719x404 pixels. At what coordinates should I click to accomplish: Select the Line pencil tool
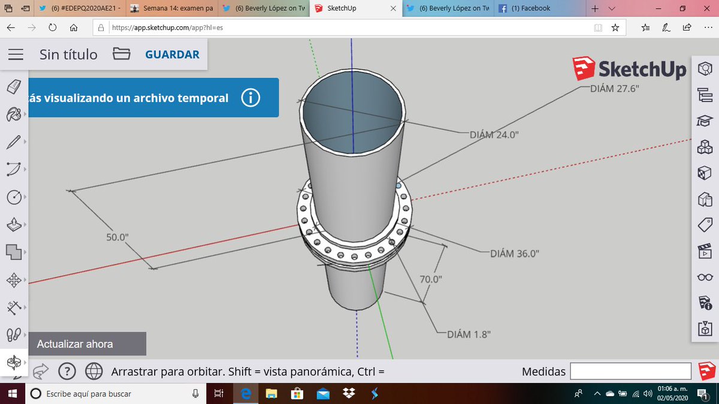pyautogui.click(x=13, y=142)
